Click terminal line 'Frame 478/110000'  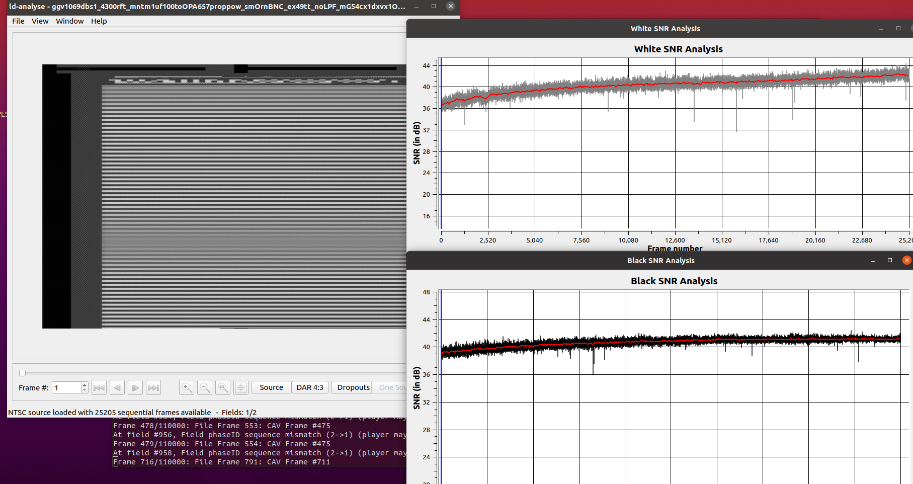pos(221,426)
